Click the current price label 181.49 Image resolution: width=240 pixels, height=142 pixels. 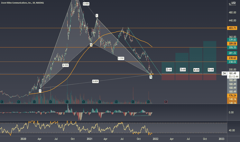point(232,73)
